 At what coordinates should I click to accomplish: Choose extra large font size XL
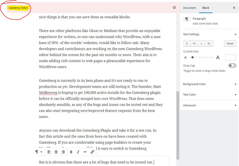(x=209, y=44)
